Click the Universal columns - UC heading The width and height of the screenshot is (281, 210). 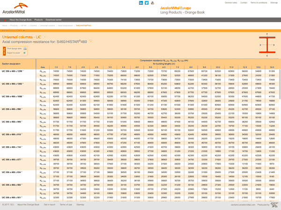point(22,37)
